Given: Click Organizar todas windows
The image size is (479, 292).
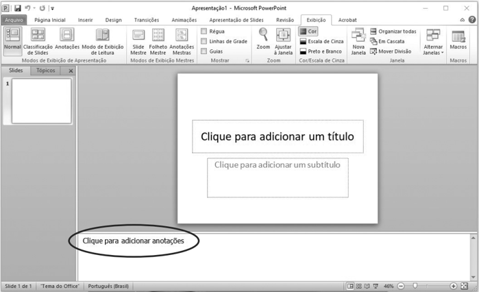Looking at the screenshot, I should [393, 31].
